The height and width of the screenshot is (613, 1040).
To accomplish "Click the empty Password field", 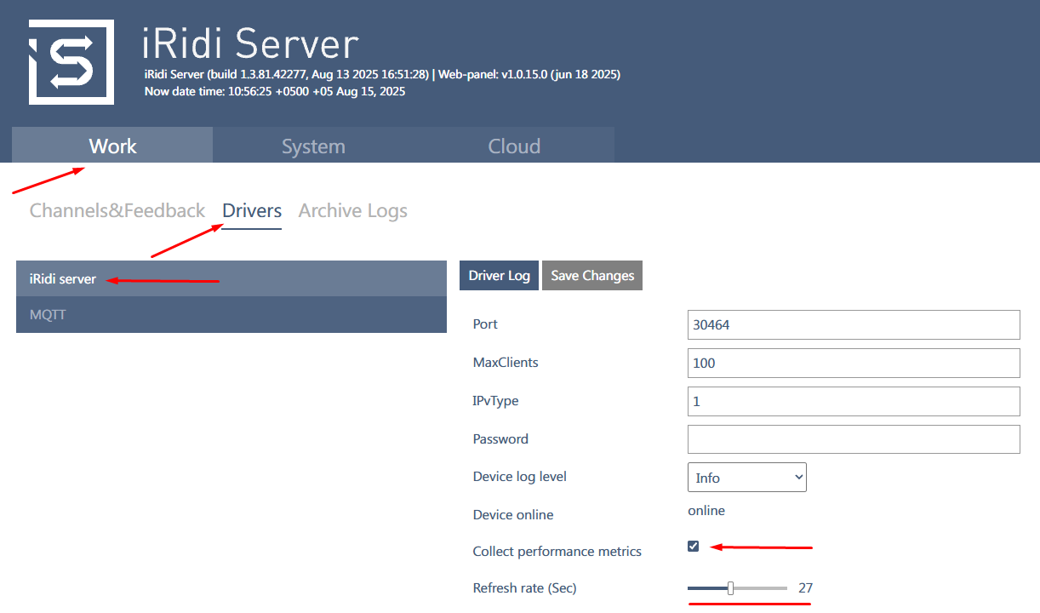I will [x=853, y=439].
